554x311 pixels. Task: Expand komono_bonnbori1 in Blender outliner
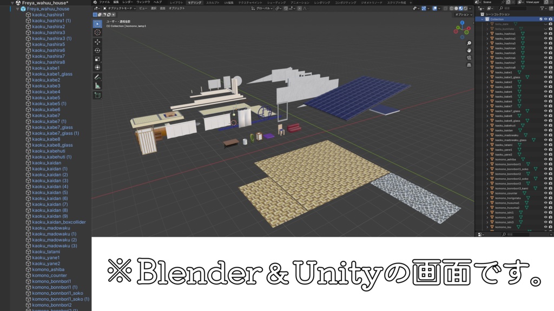487,164
